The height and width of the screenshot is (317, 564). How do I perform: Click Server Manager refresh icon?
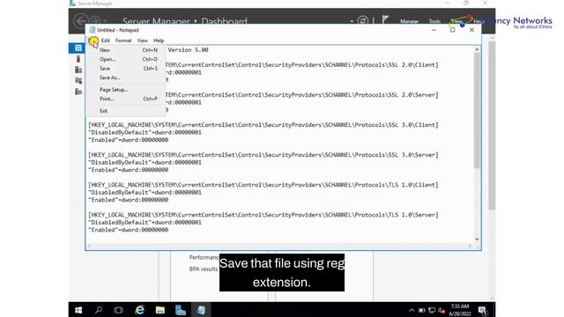coord(362,21)
